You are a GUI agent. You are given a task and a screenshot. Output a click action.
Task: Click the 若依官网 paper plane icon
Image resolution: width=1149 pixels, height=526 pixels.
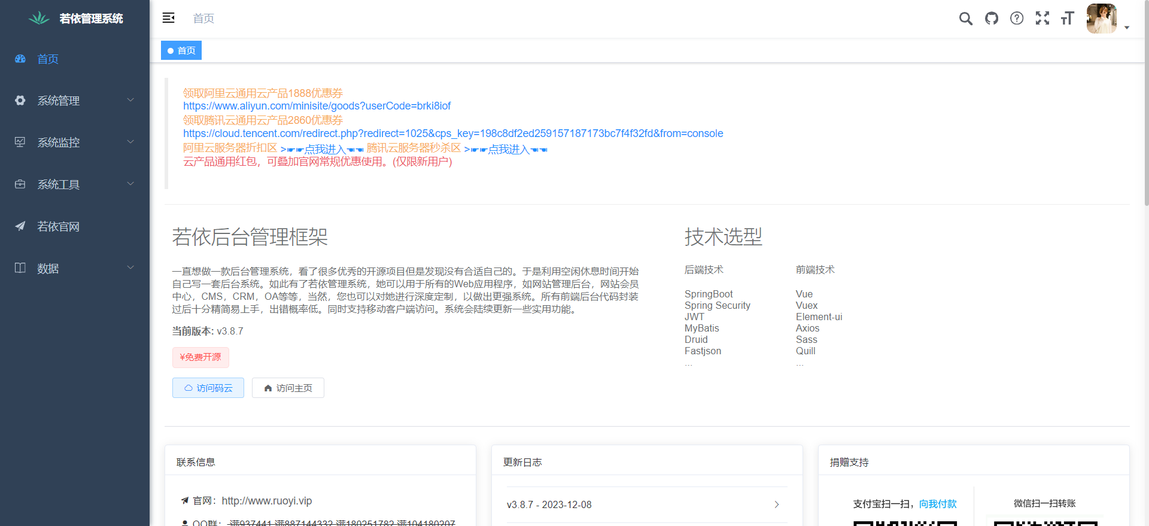[x=20, y=226]
